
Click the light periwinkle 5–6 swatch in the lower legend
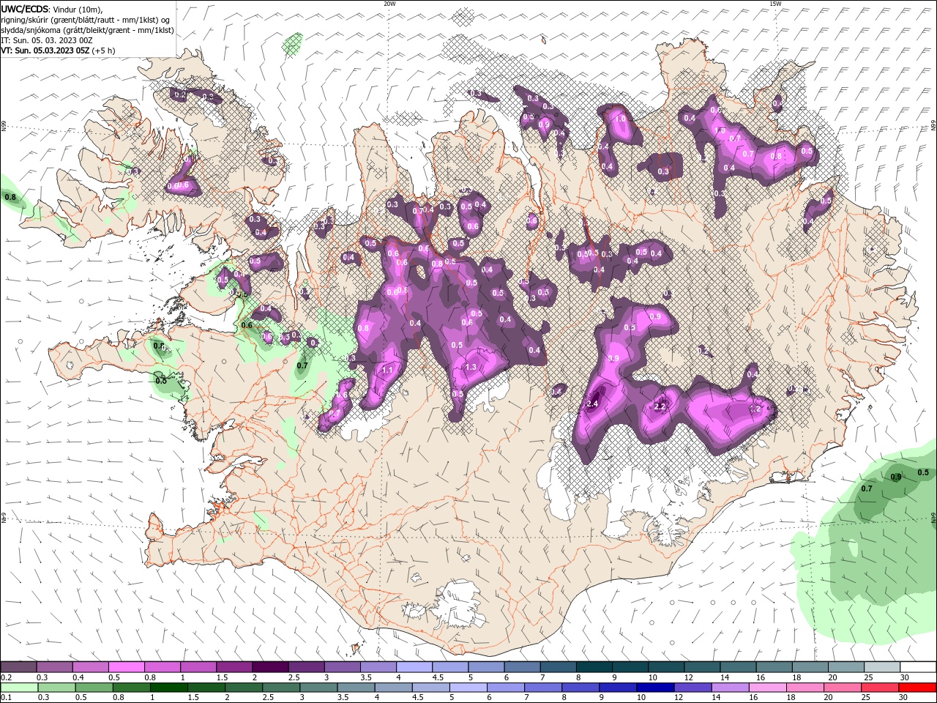[x=468, y=688]
